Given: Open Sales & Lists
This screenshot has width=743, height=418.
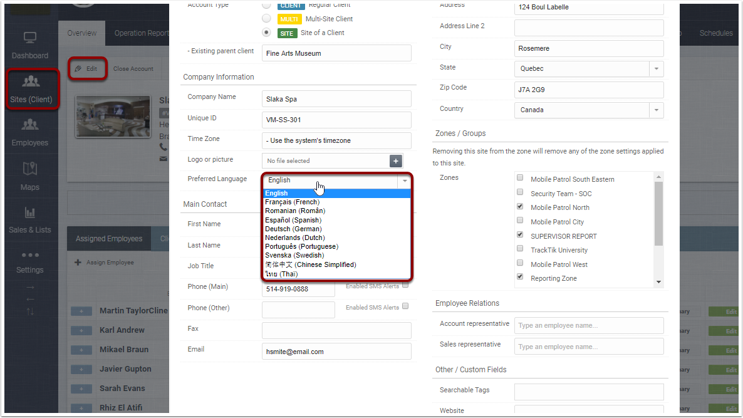Looking at the screenshot, I should 29,220.
